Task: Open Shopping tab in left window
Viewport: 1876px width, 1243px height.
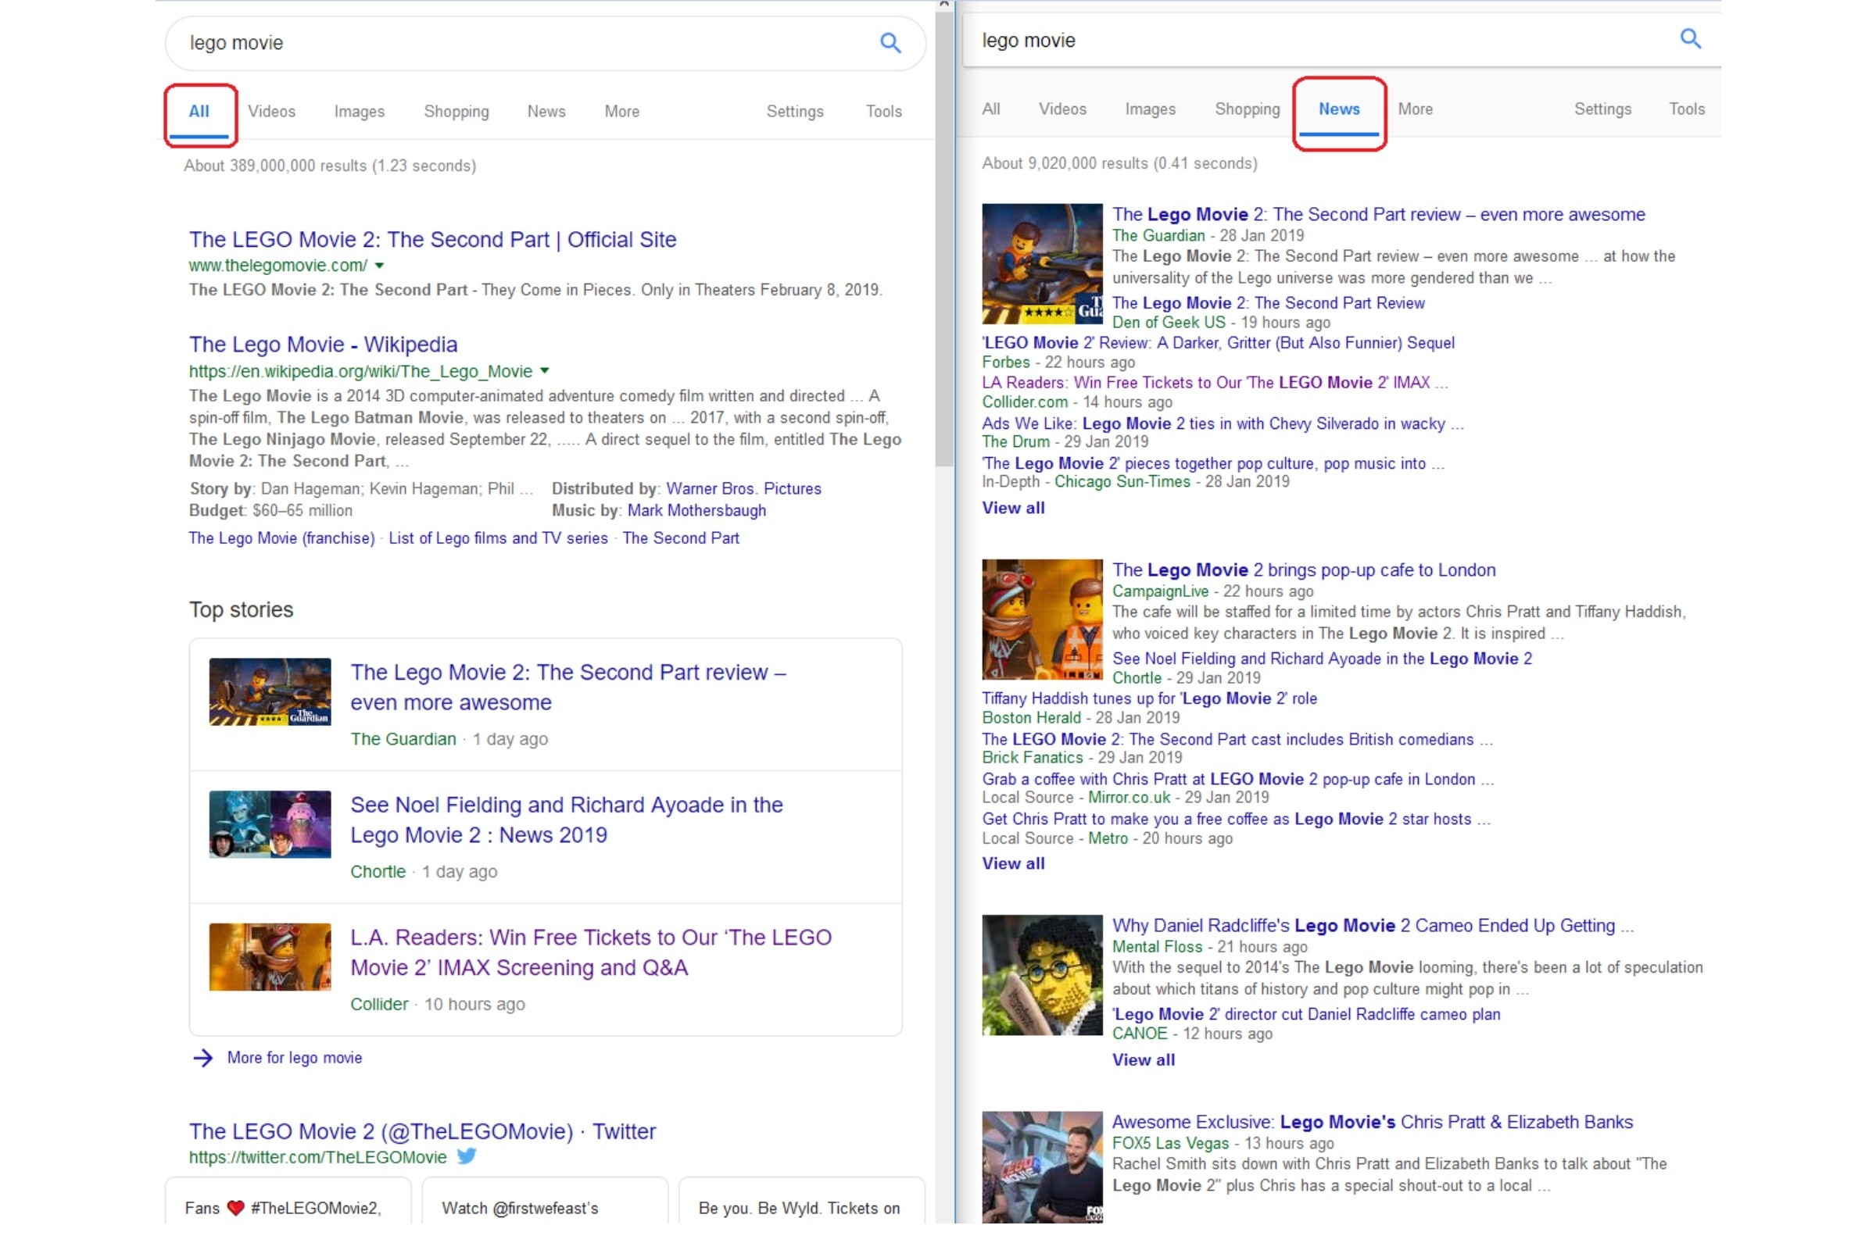Action: click(456, 112)
